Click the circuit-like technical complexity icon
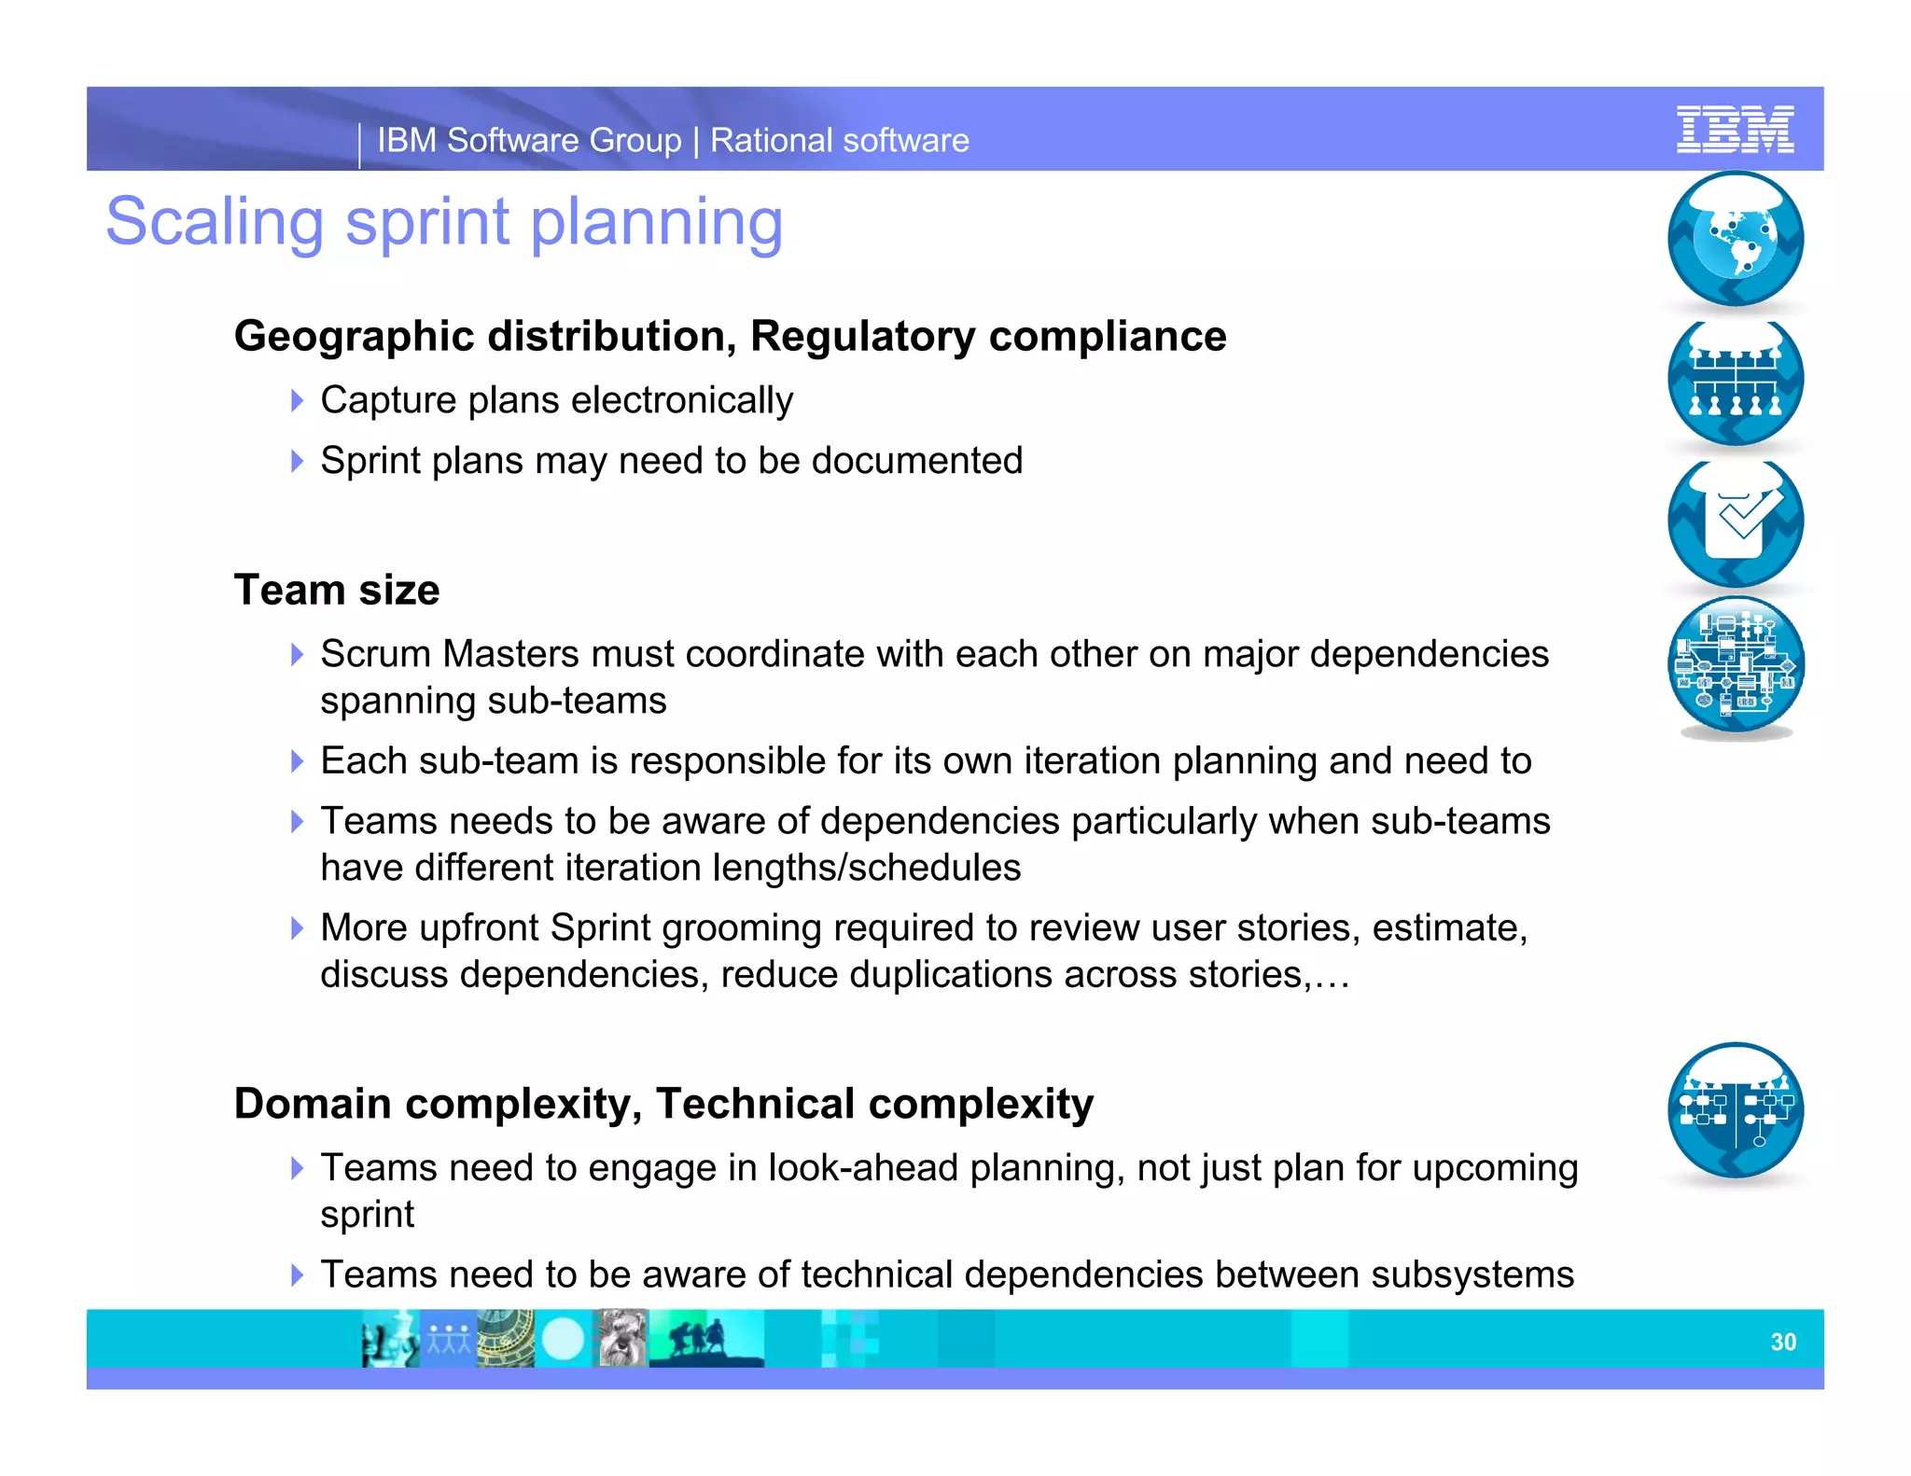The image size is (1911, 1476). (1736, 664)
